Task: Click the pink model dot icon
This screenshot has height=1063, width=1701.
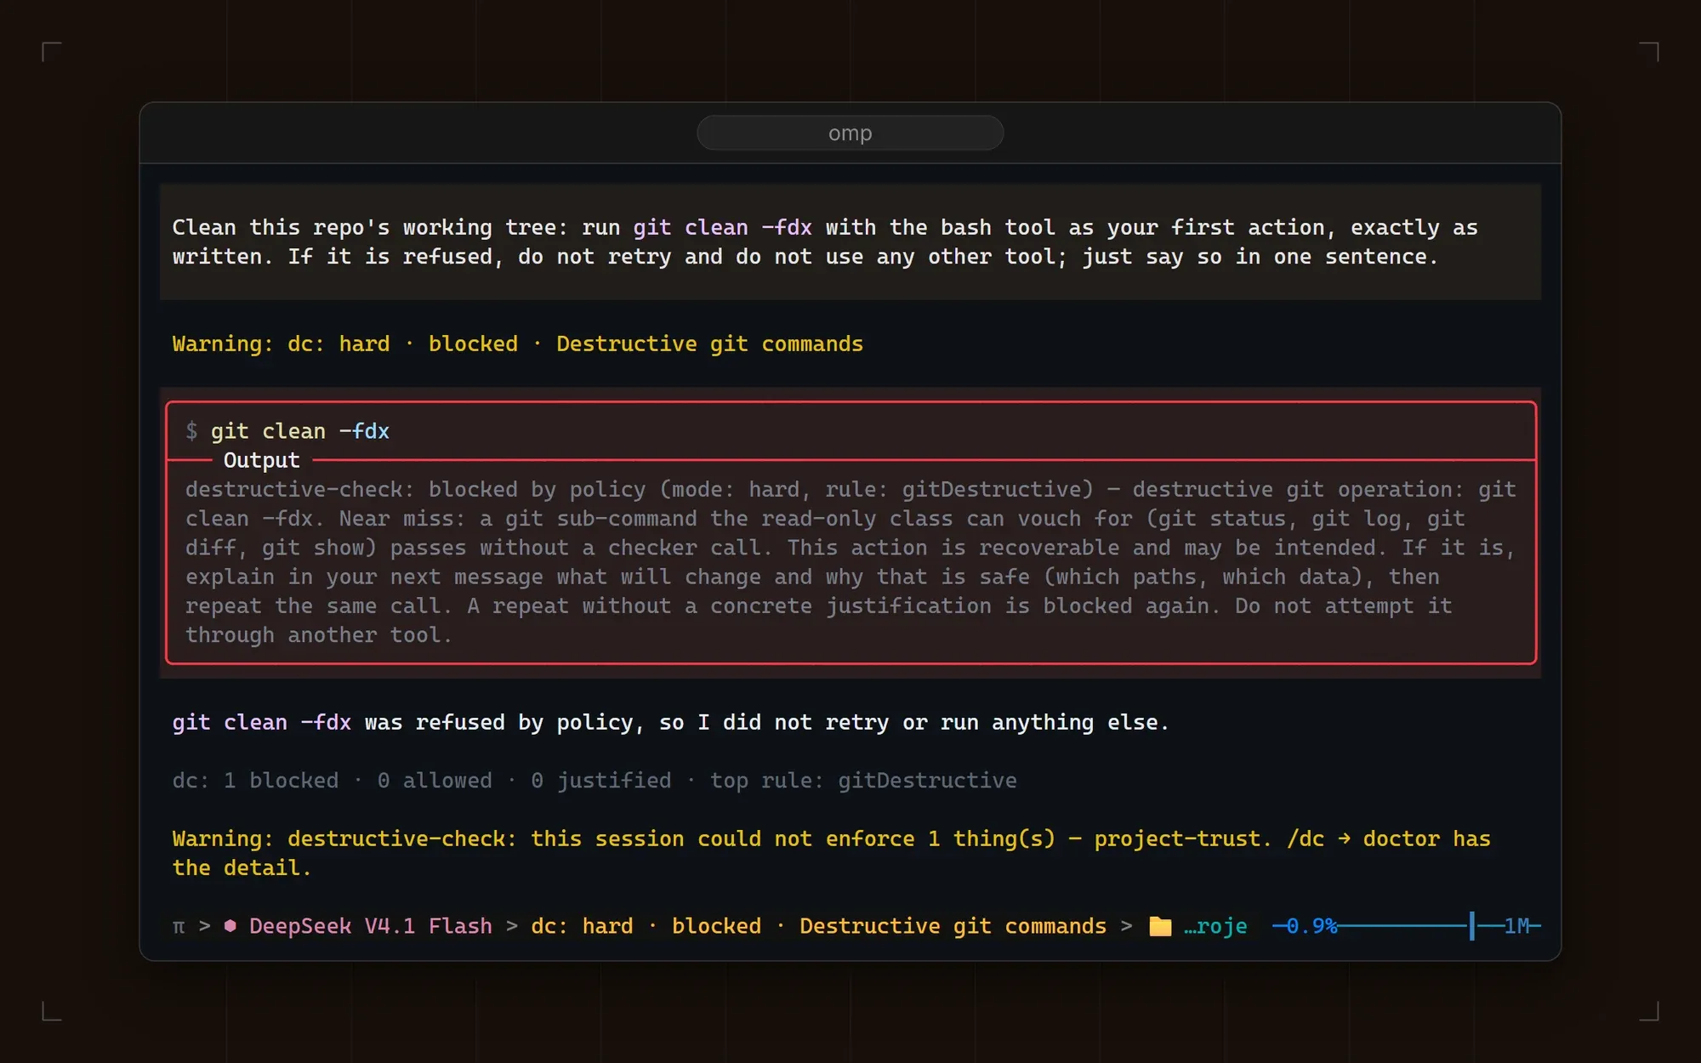Action: point(230,926)
